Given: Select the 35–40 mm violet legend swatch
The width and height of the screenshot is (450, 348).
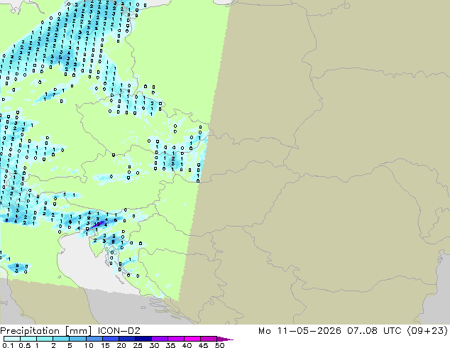Looking at the screenshot, I should tap(175, 339).
